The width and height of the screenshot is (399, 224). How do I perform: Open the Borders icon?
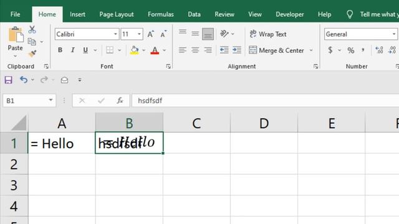point(110,50)
